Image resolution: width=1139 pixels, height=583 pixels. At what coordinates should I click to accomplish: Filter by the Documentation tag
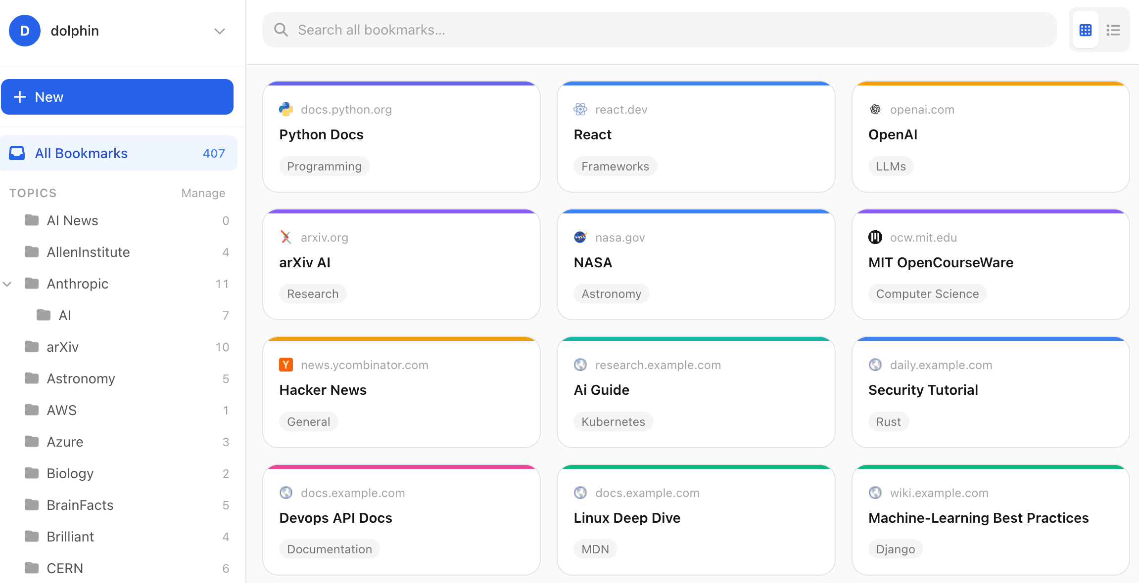click(329, 549)
